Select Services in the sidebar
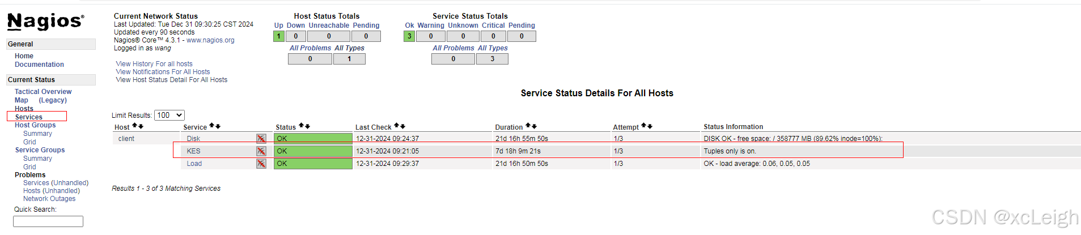1081x235 pixels. pyautogui.click(x=29, y=117)
